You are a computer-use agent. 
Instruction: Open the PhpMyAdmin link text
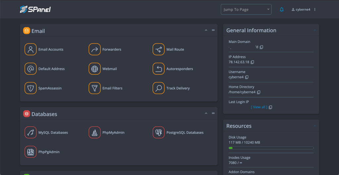pyautogui.click(x=114, y=132)
